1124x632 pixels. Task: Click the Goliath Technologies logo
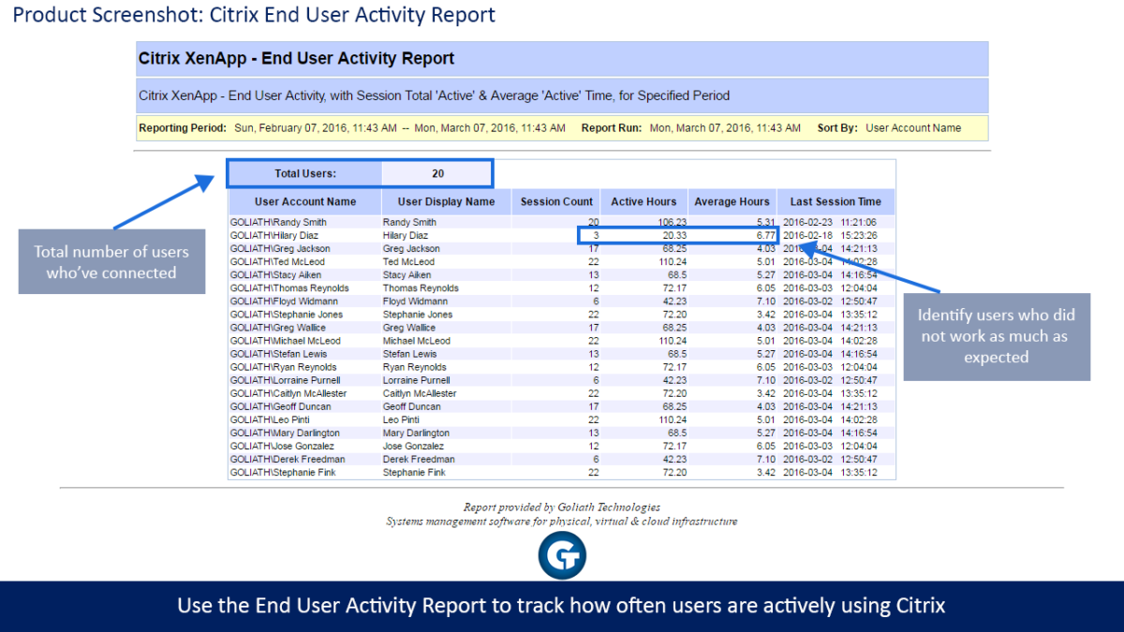pos(562,555)
